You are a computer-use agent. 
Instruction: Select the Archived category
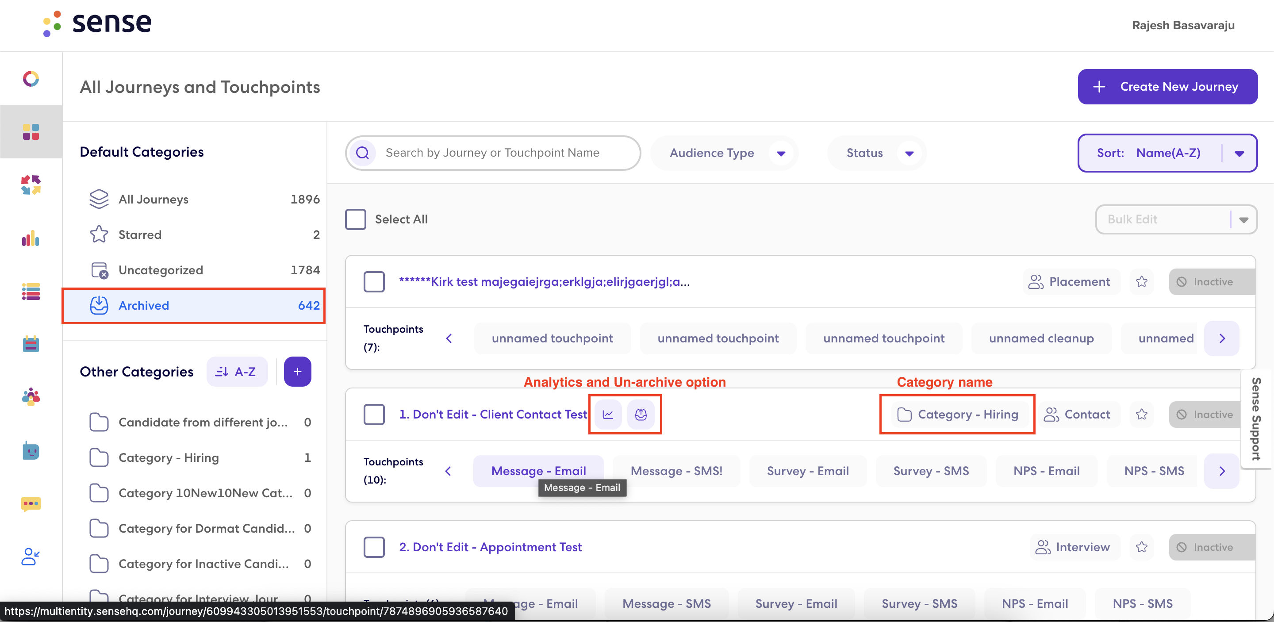click(x=193, y=306)
